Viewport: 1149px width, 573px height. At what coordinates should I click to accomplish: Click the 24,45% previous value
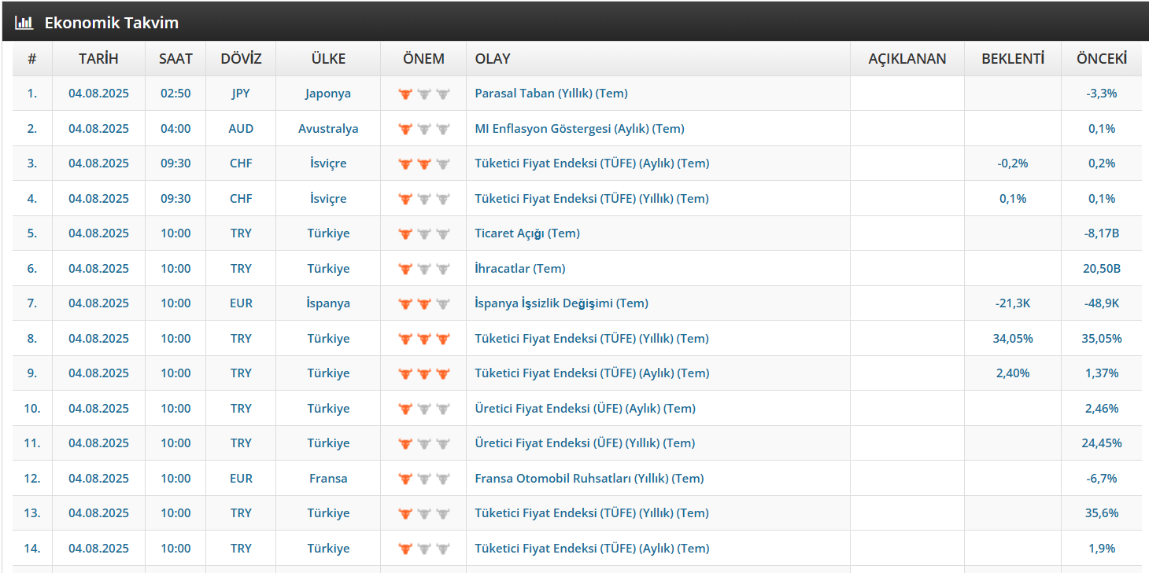[x=1102, y=443]
